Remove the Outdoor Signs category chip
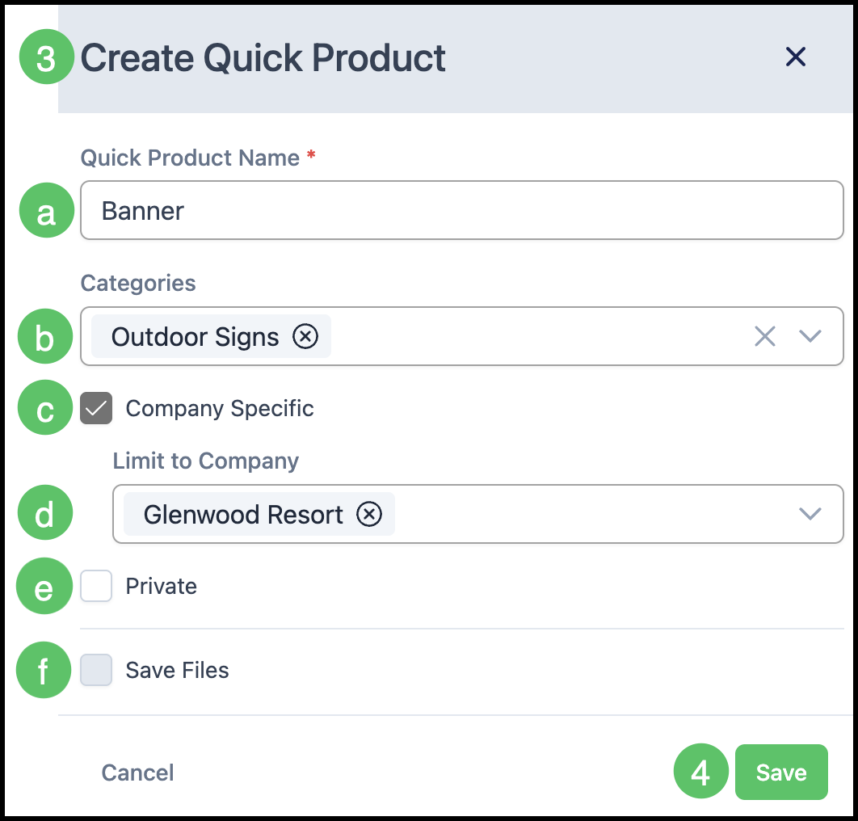Screen dimensions: 858x821 [x=305, y=336]
